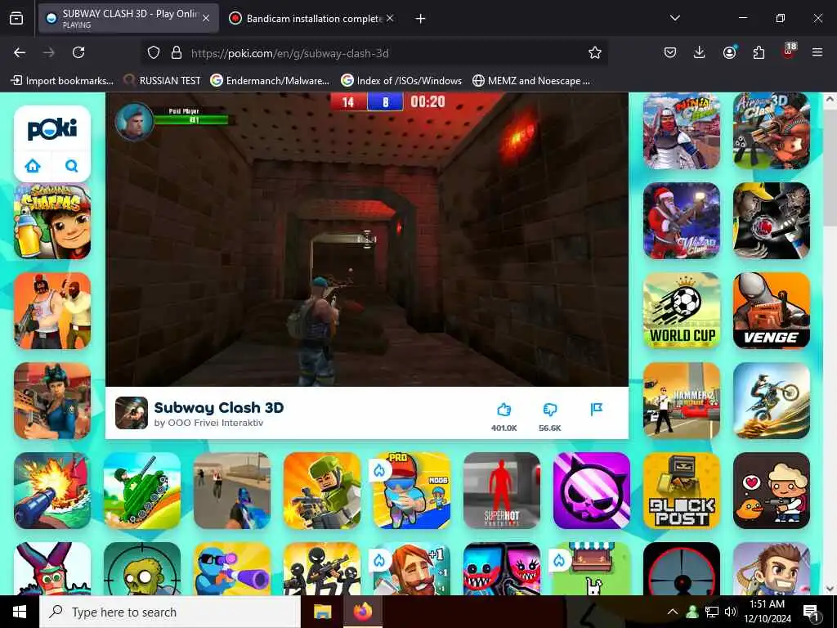This screenshot has height=628, width=837.
Task: Open the Firefox hamburger application menu
Action: 817,52
